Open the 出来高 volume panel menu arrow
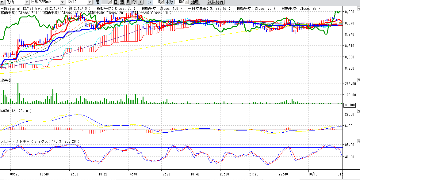 pos(359,80)
